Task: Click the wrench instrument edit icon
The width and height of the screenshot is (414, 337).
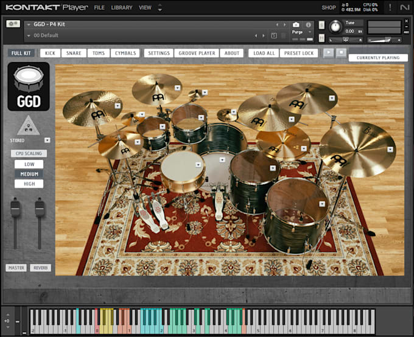Action: click(13, 24)
